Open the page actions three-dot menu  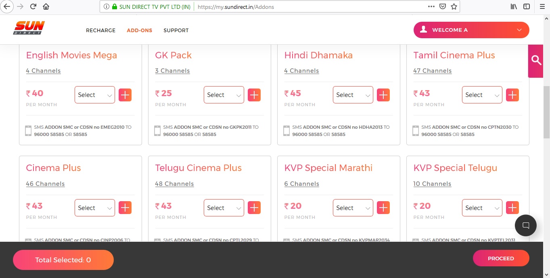431,6
